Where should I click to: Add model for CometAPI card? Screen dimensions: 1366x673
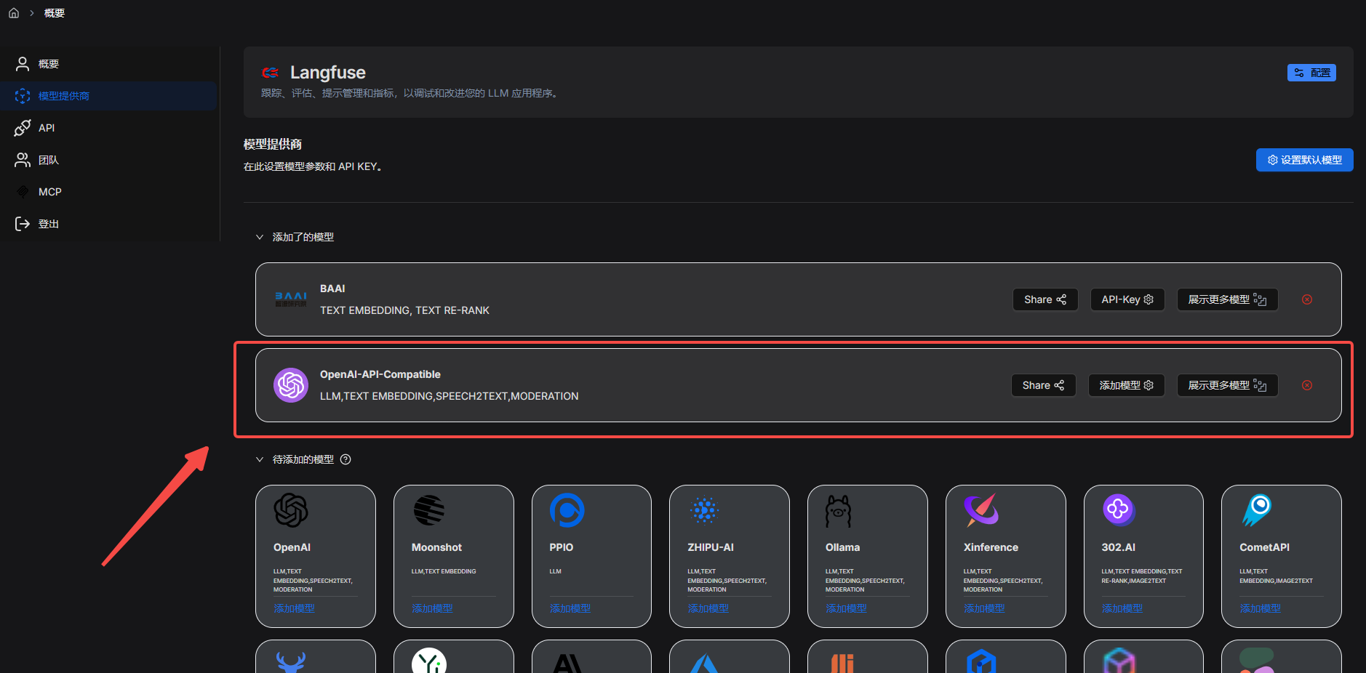coord(1261,608)
